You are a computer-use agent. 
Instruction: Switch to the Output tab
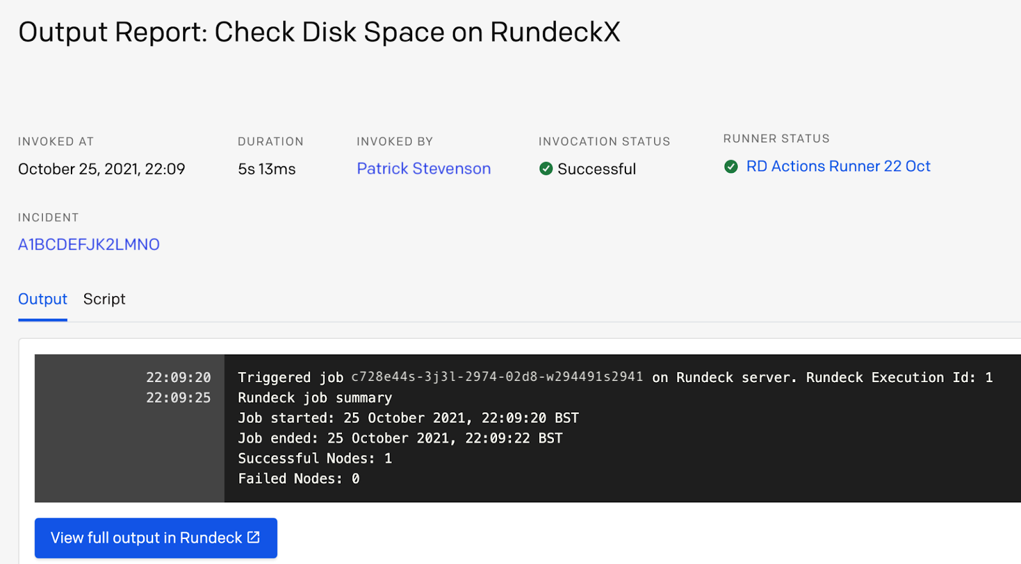tap(43, 299)
